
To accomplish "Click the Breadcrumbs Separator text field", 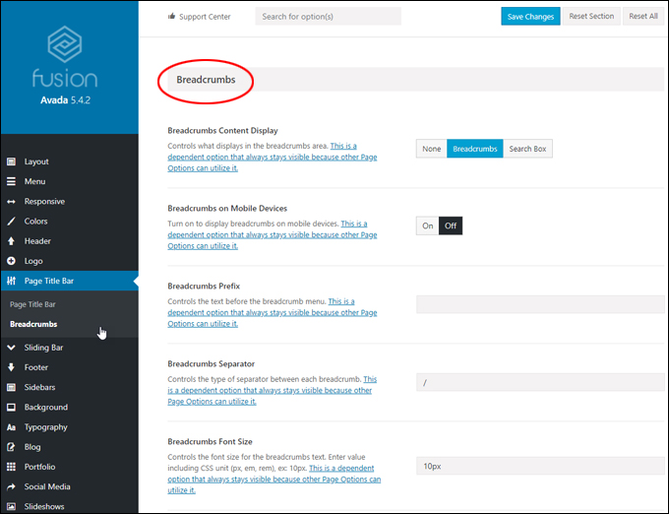I will [540, 382].
